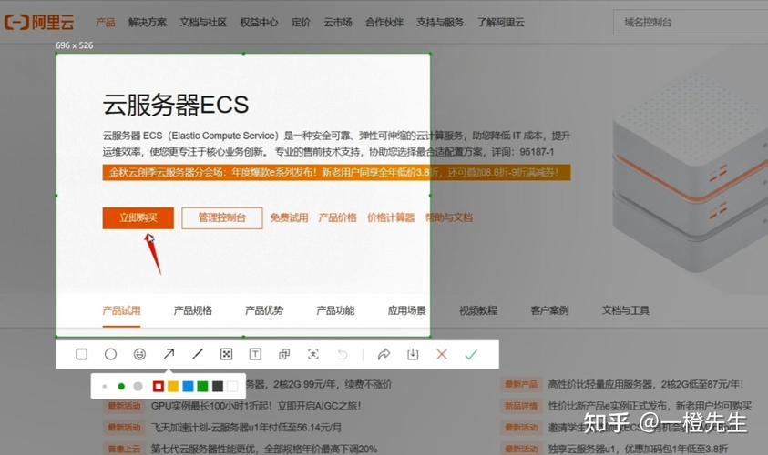Switch to the 产品试用 tab
768x455 pixels.
coord(121,310)
